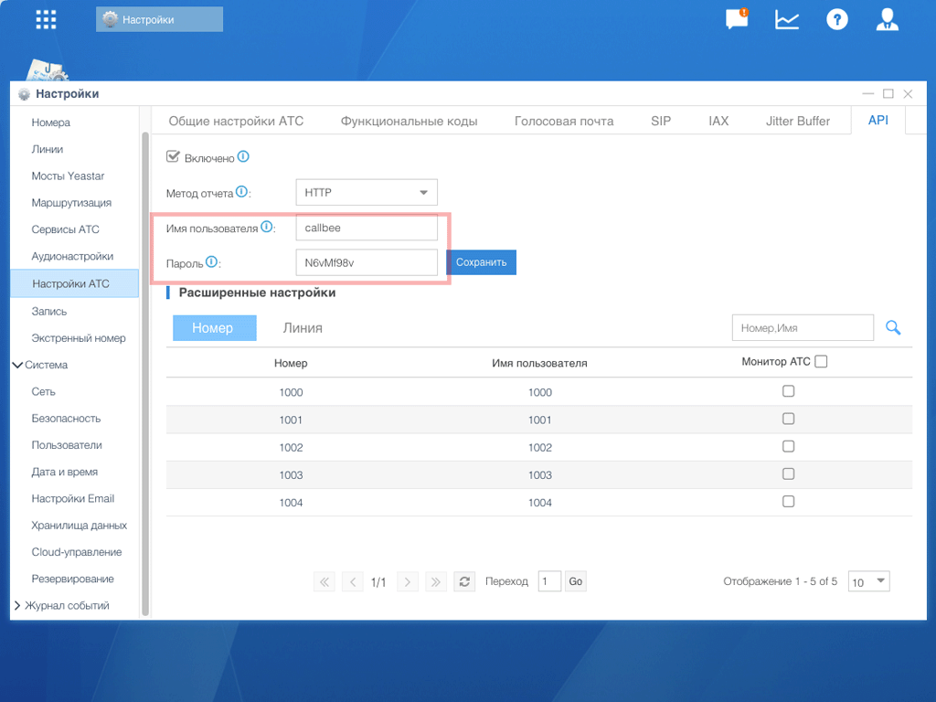Disable the Включено checkbox
The width and height of the screenshot is (936, 702).
click(x=173, y=155)
